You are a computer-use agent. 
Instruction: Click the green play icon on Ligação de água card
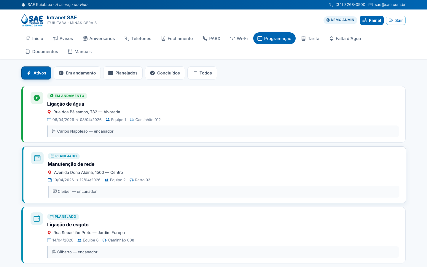37,98
